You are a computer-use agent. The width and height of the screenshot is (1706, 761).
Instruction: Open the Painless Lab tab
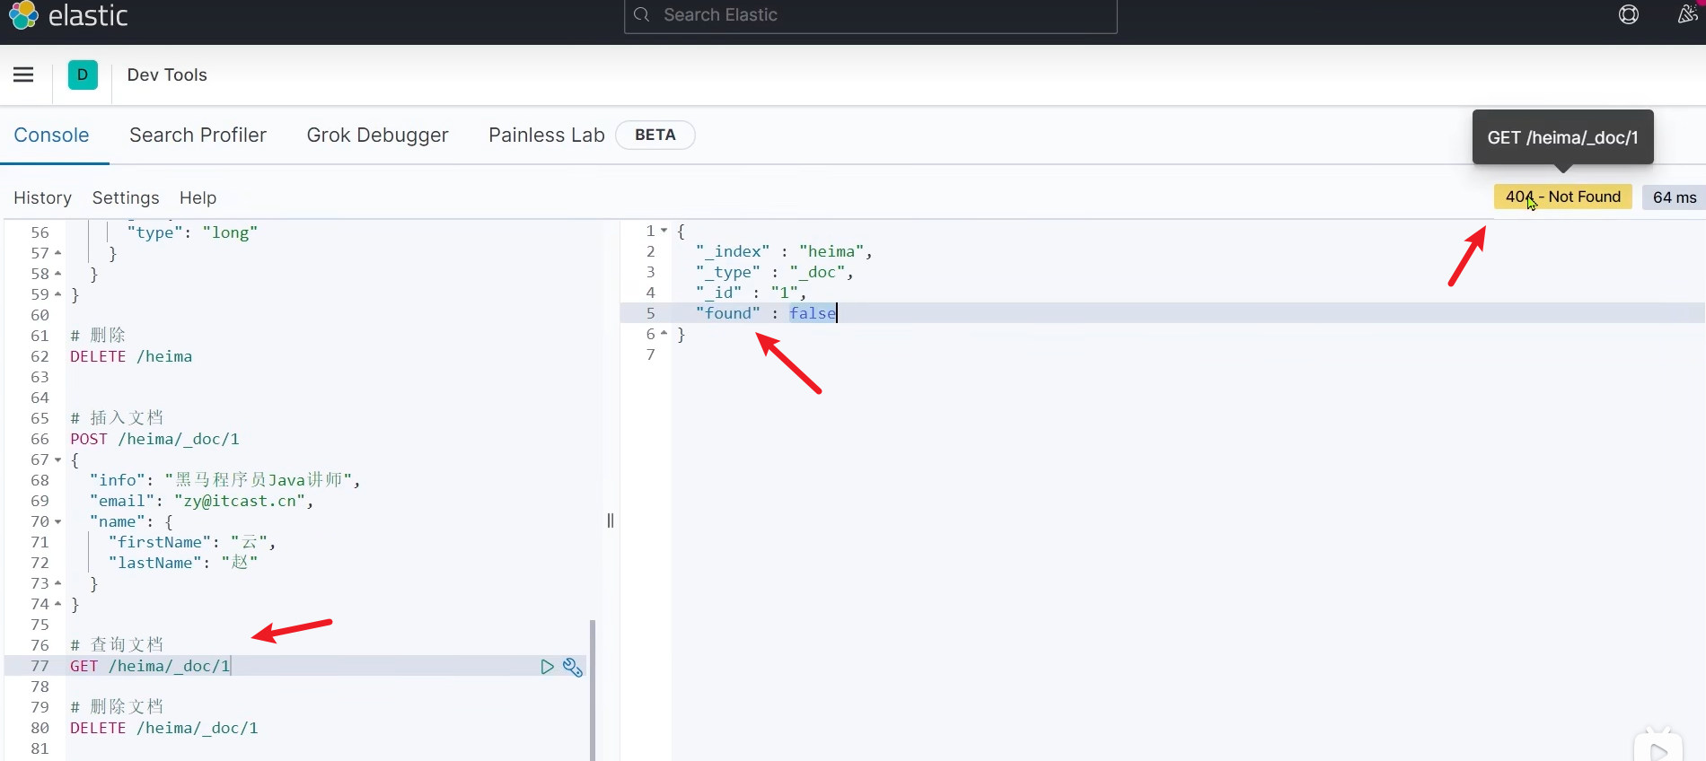pyautogui.click(x=547, y=135)
